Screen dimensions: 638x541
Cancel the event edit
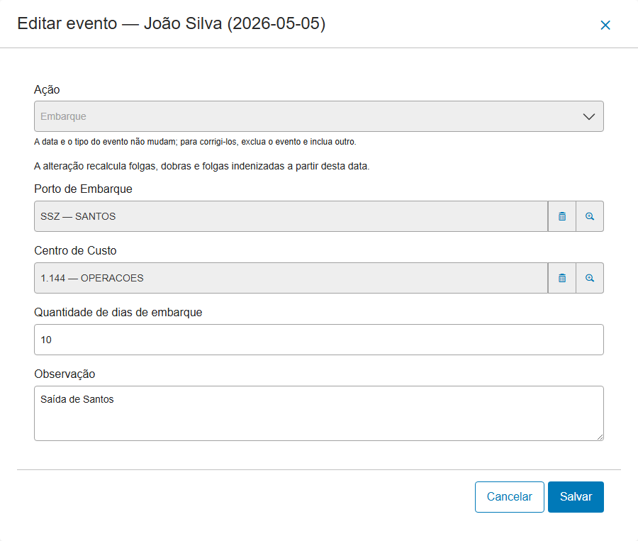click(x=510, y=496)
